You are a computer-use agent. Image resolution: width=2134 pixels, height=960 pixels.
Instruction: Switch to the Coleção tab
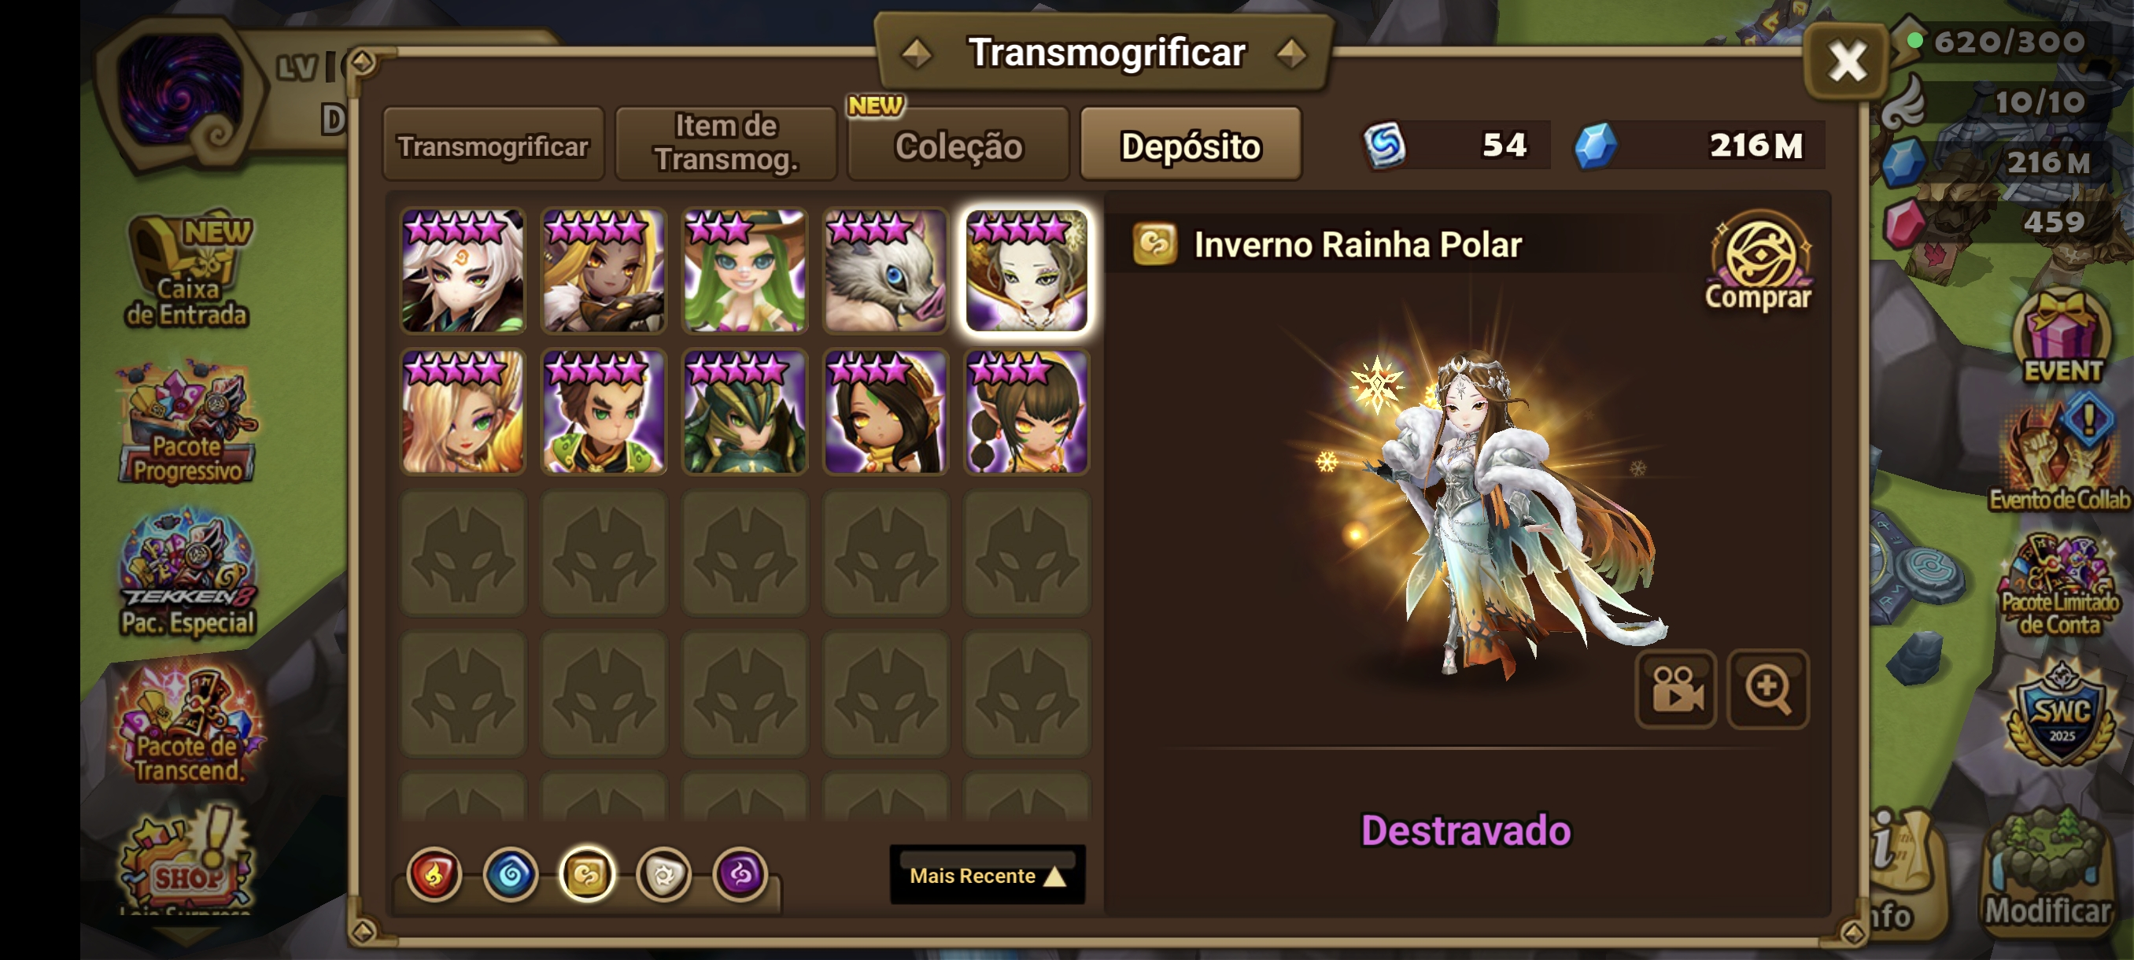(958, 145)
